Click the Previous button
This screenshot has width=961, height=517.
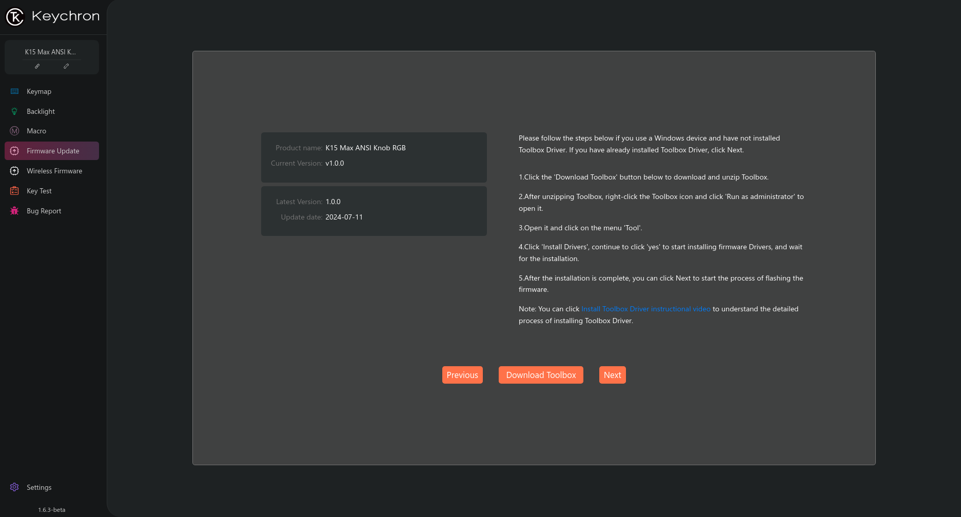click(462, 375)
